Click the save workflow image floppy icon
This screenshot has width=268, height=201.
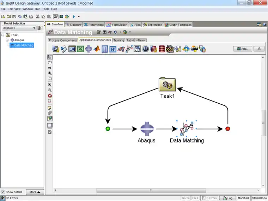(x=50, y=132)
